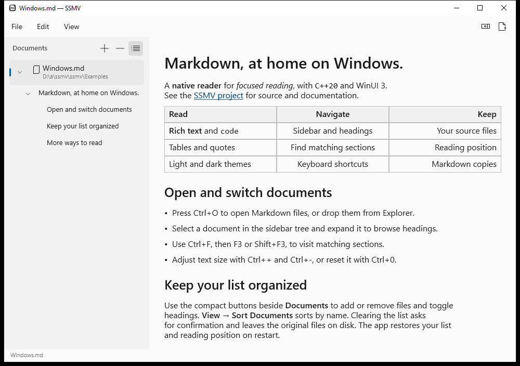Image resolution: width=520 pixels, height=366 pixels.
Task: Click the remove document minus icon
Action: [x=120, y=48]
